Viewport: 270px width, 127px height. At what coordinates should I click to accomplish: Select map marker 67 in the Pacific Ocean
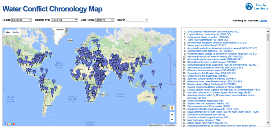click(x=153, y=72)
